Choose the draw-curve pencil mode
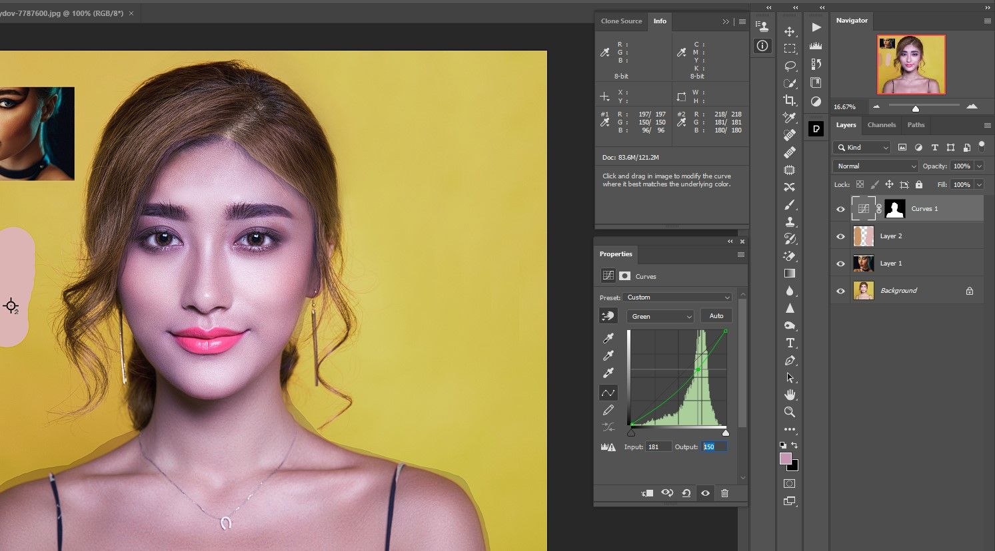This screenshot has width=995, height=551. (x=608, y=410)
